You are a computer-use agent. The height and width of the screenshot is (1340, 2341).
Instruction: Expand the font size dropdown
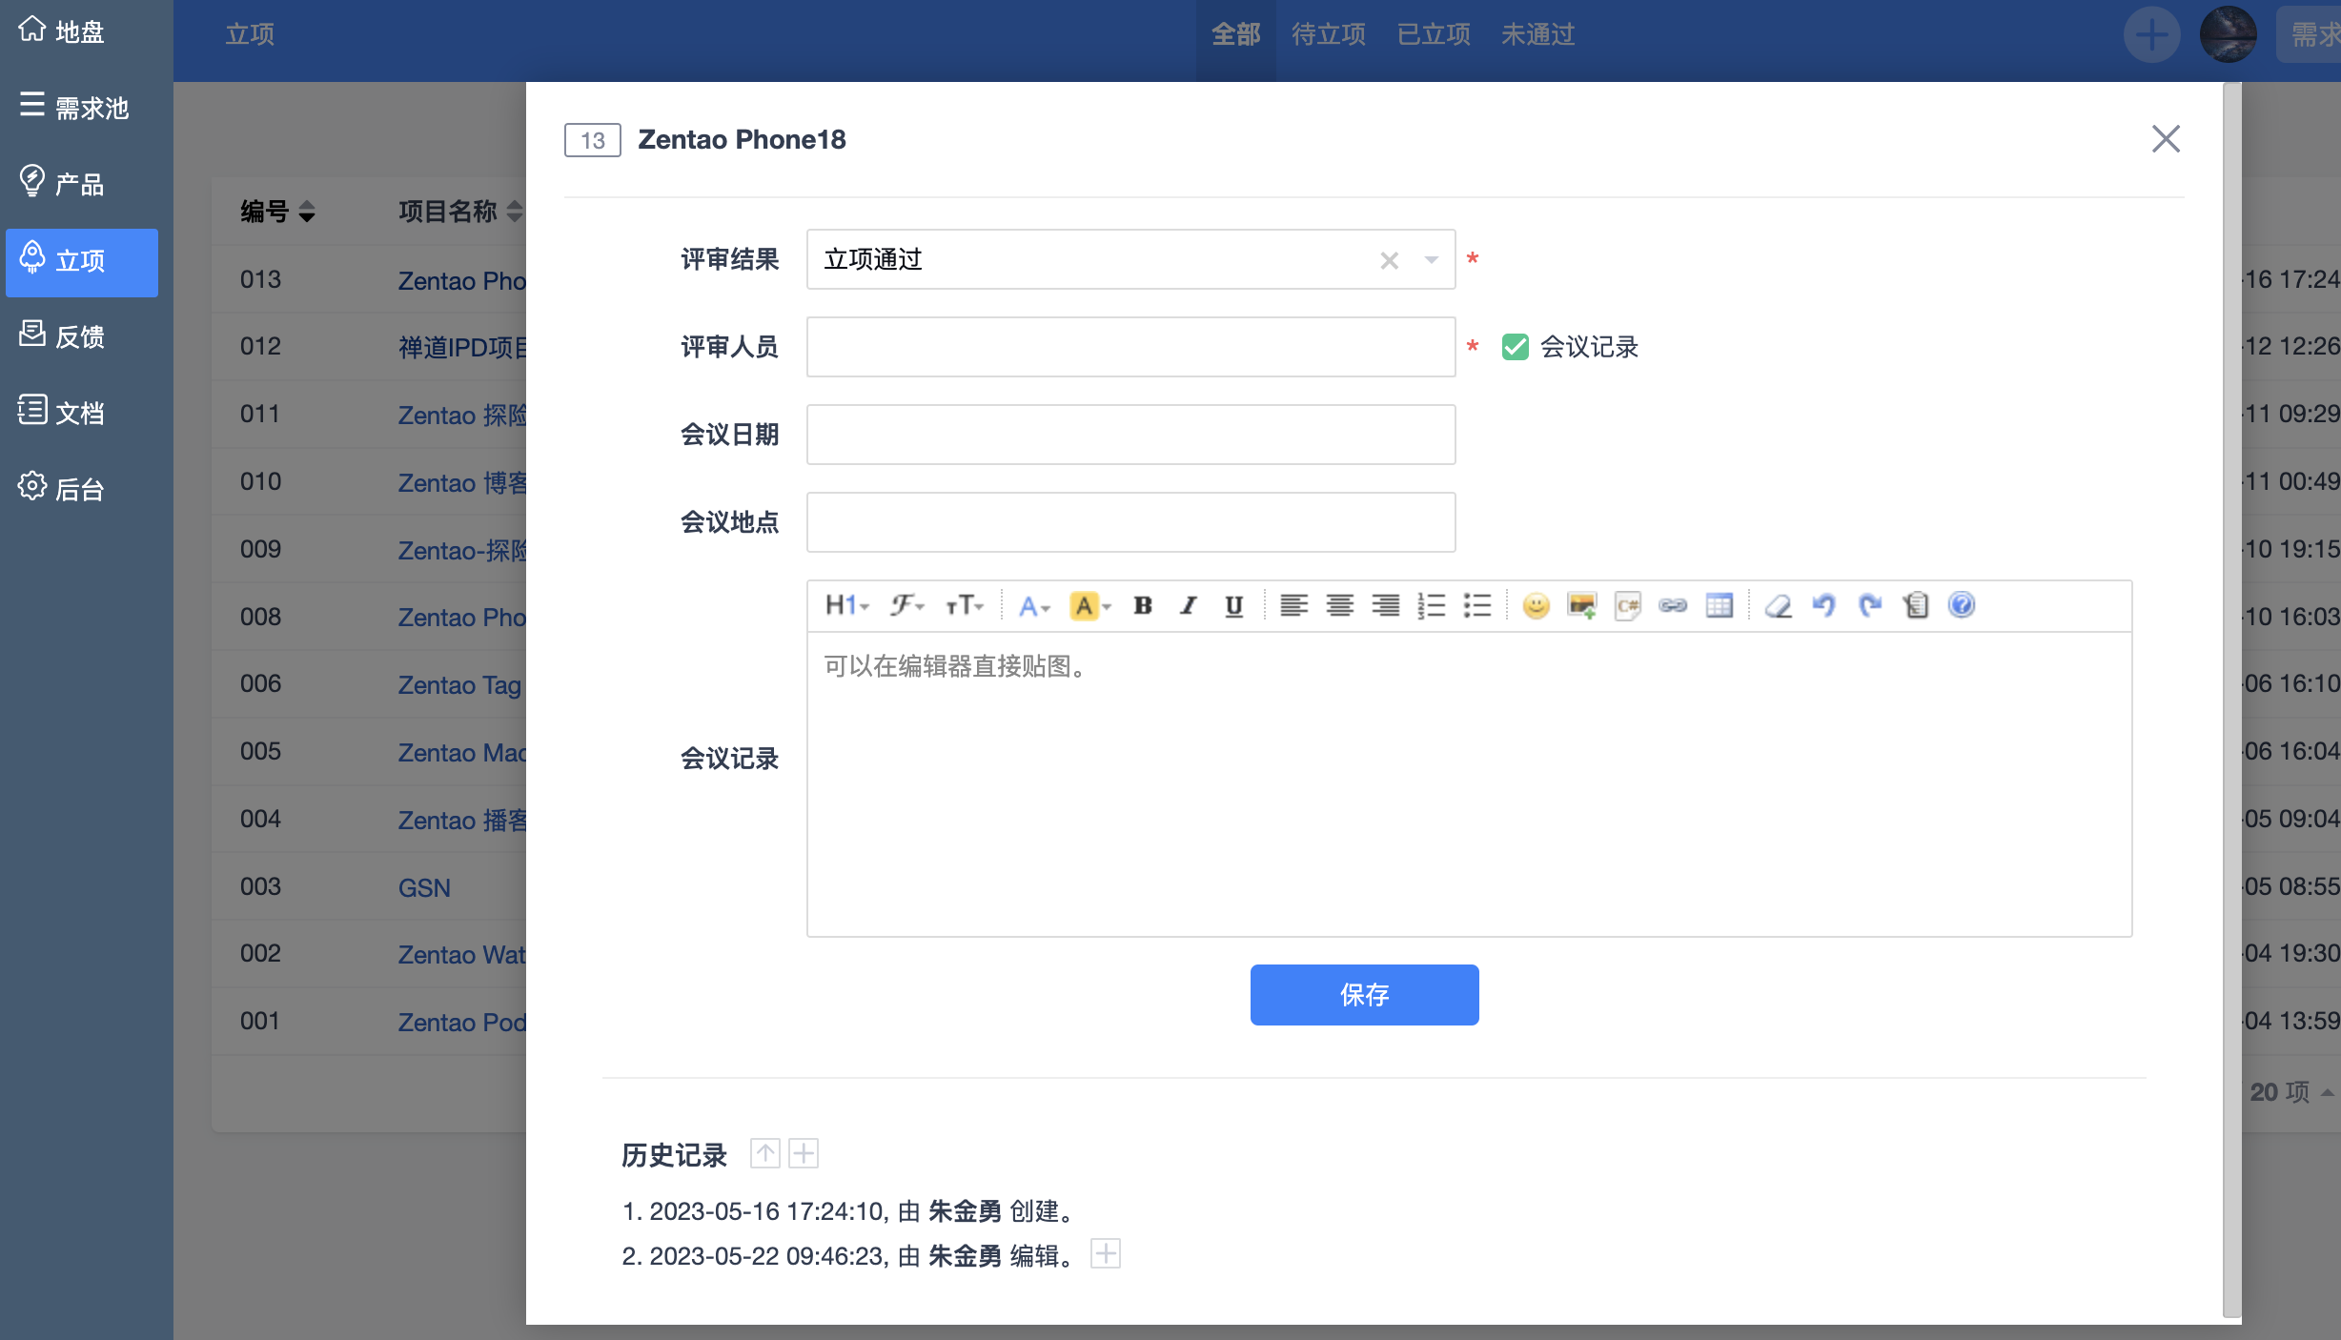pos(965,605)
